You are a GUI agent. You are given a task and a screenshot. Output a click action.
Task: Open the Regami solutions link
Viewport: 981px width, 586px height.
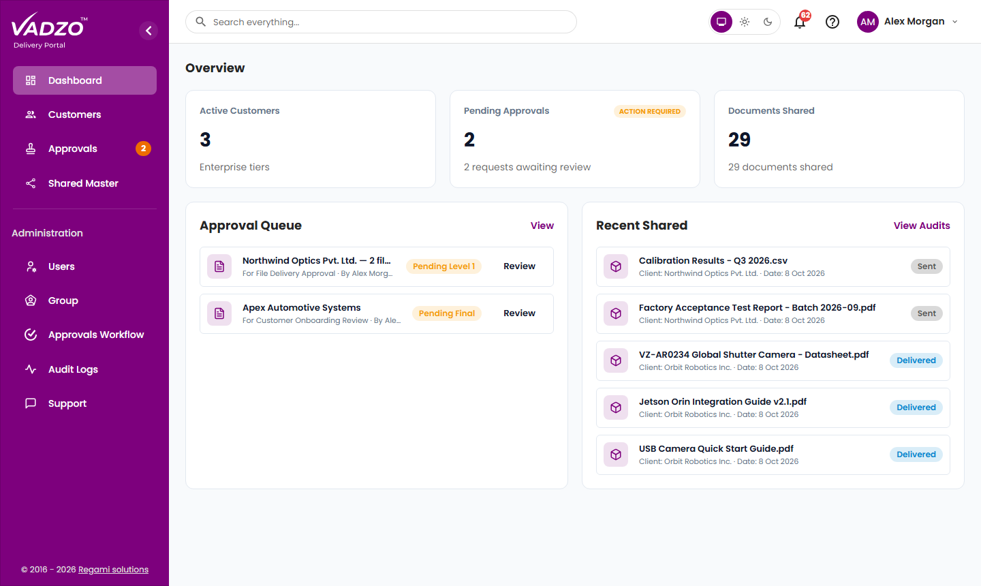113,570
